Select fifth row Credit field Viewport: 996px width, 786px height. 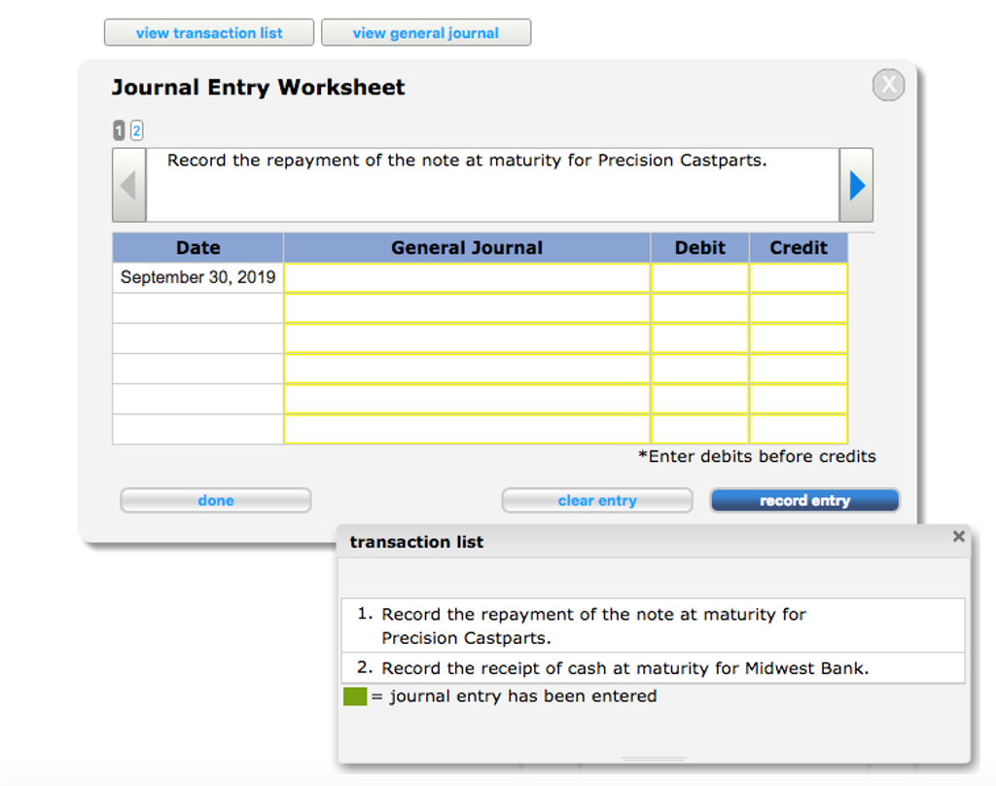(x=799, y=399)
